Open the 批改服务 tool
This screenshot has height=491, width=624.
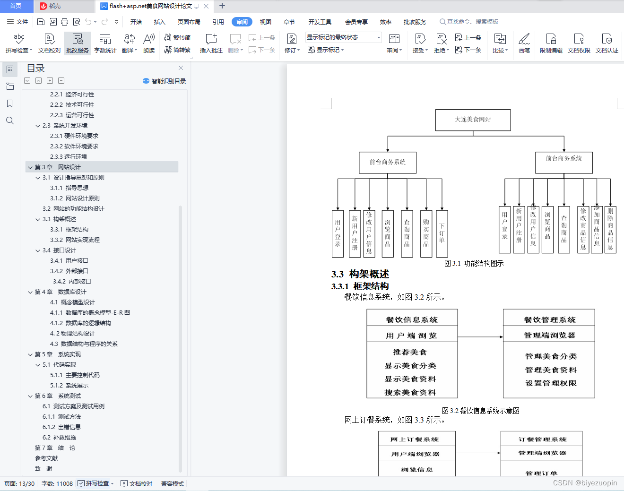(78, 43)
